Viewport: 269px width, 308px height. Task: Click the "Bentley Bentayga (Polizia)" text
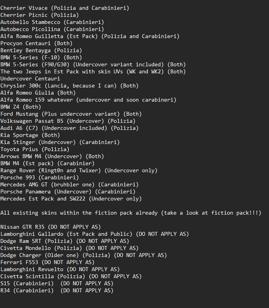41,50
